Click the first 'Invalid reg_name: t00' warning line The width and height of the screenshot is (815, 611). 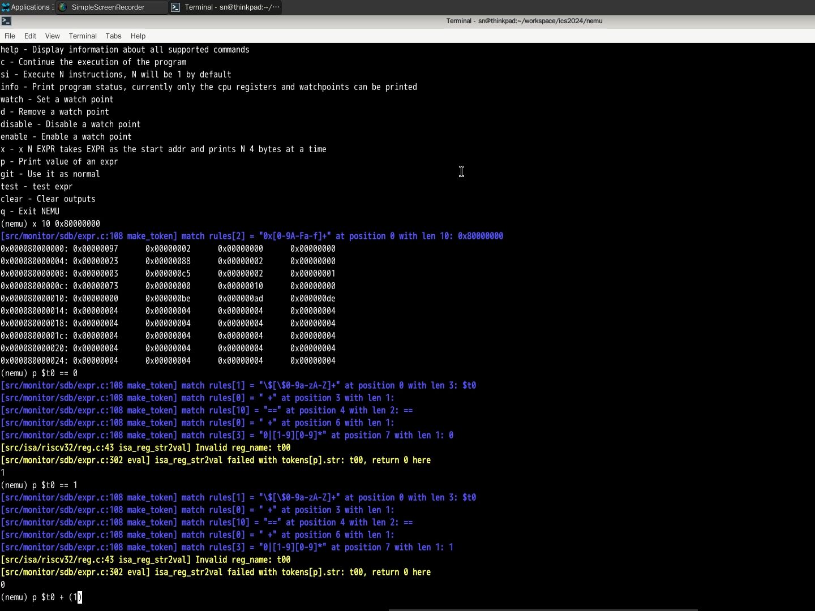[x=145, y=448]
